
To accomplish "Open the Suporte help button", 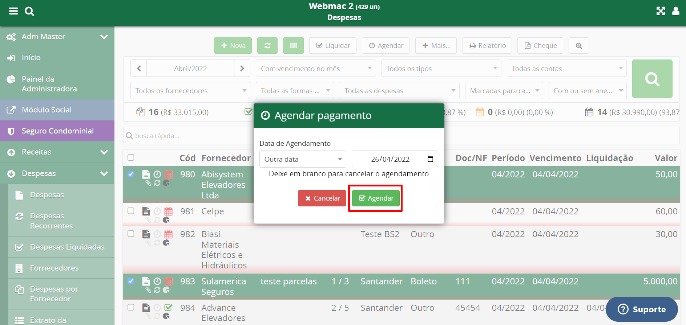I will coord(642,309).
